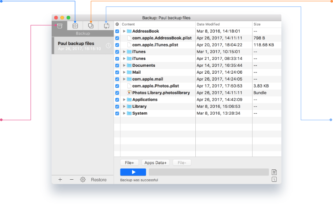This screenshot has width=333, height=209.
Task: Click the Apps Data+ button
Action: click(x=155, y=162)
